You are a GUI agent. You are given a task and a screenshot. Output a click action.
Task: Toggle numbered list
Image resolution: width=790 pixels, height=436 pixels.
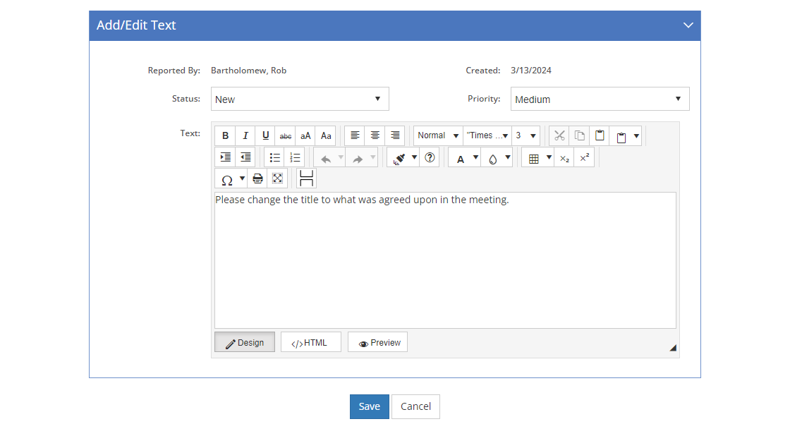(x=295, y=157)
